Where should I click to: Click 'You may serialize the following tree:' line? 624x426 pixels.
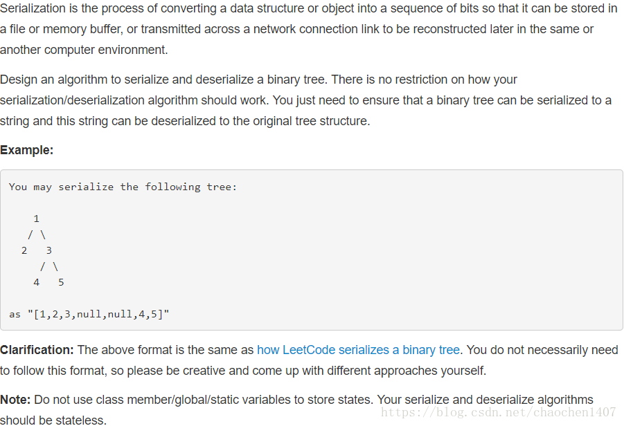tap(123, 187)
